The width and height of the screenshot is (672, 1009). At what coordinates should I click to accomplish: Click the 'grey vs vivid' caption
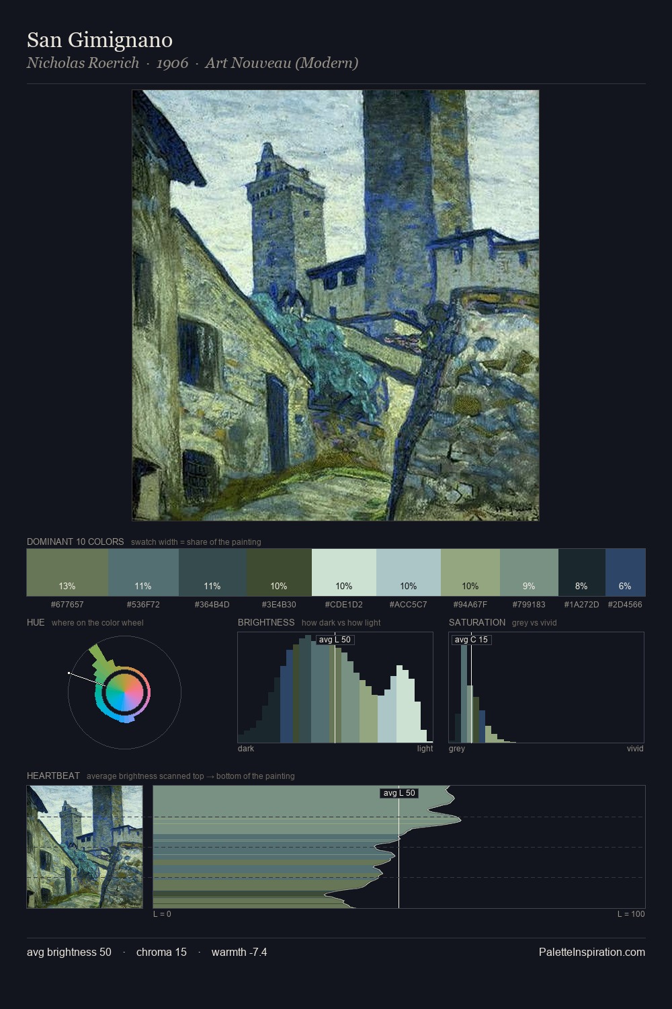(x=534, y=623)
